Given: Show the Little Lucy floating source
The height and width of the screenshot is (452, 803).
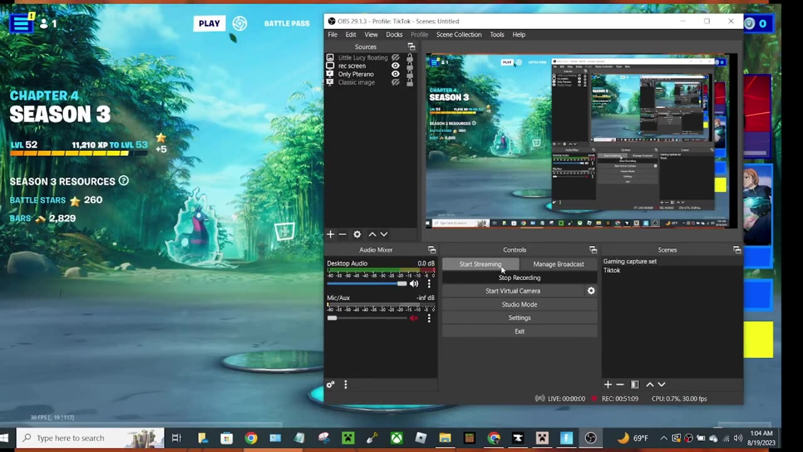Looking at the screenshot, I should tap(395, 58).
